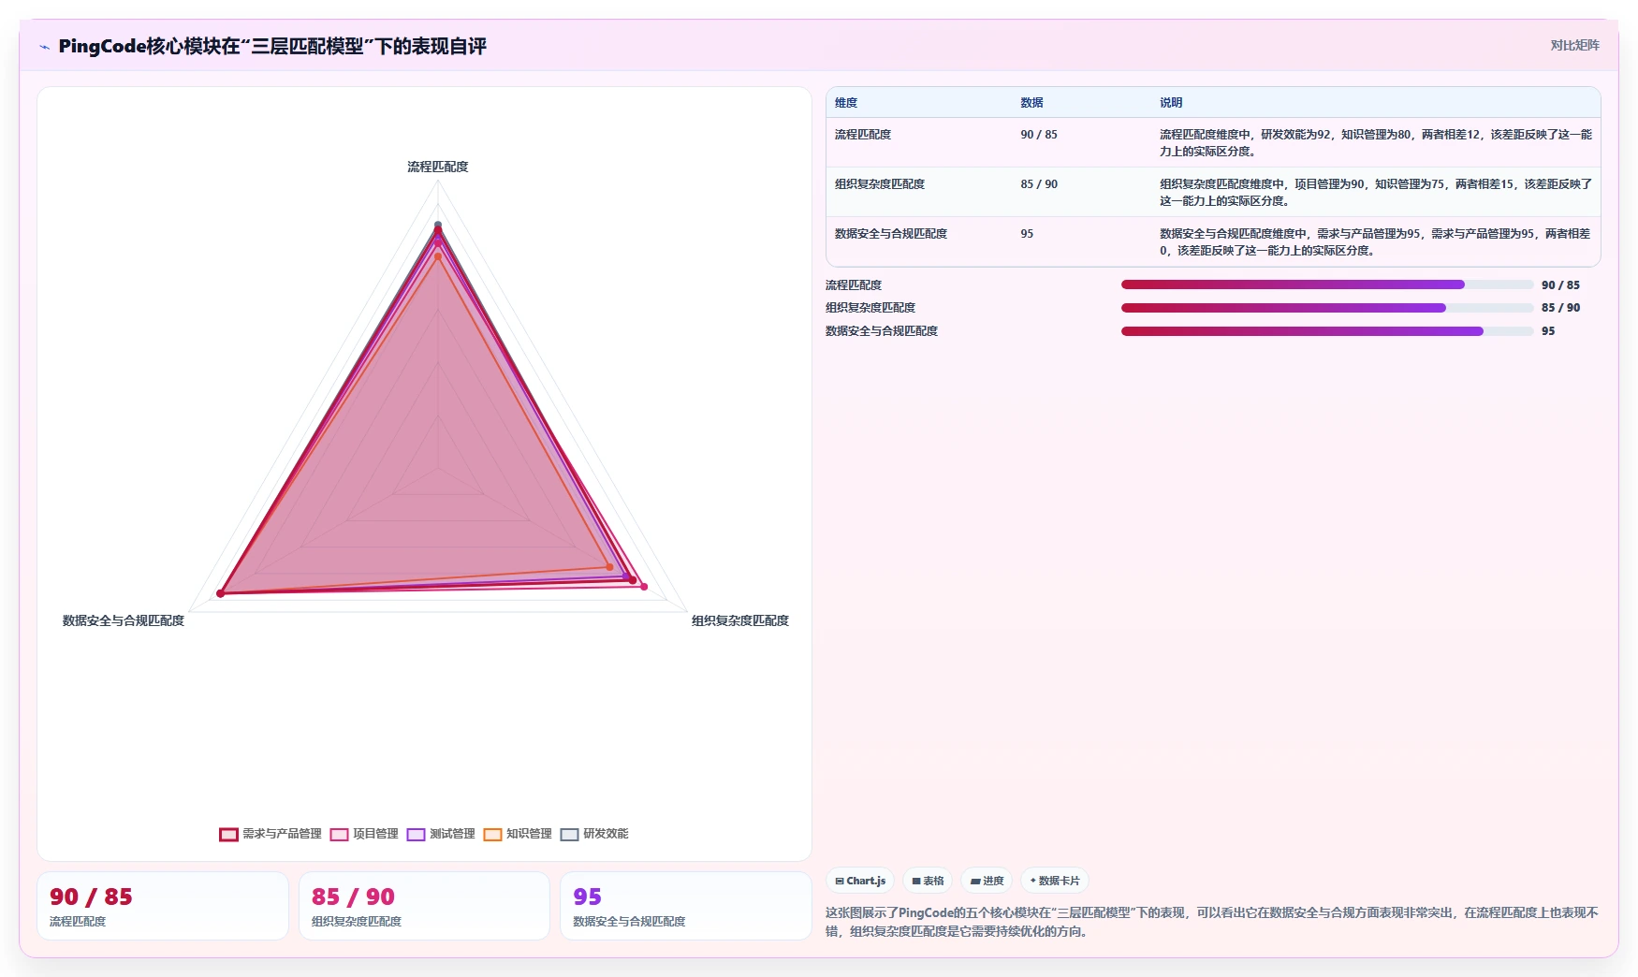
Task: Click the 组织复杂度匹配度 row description text
Action: tap(1376, 193)
